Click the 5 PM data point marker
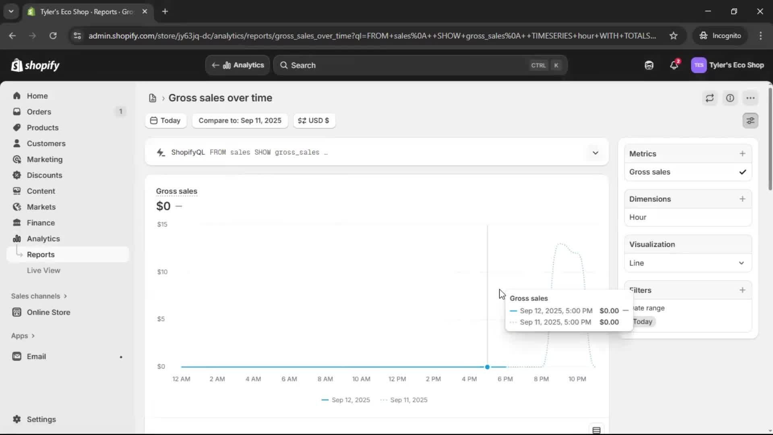Viewport: 773px width, 435px height. [x=487, y=367]
